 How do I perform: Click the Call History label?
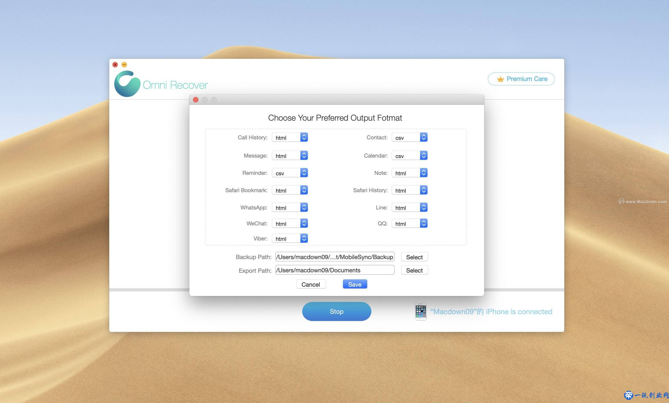[x=253, y=137]
